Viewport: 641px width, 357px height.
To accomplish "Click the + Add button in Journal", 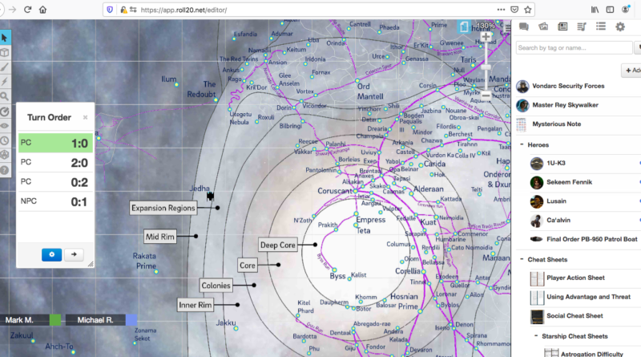I will 632,71.
